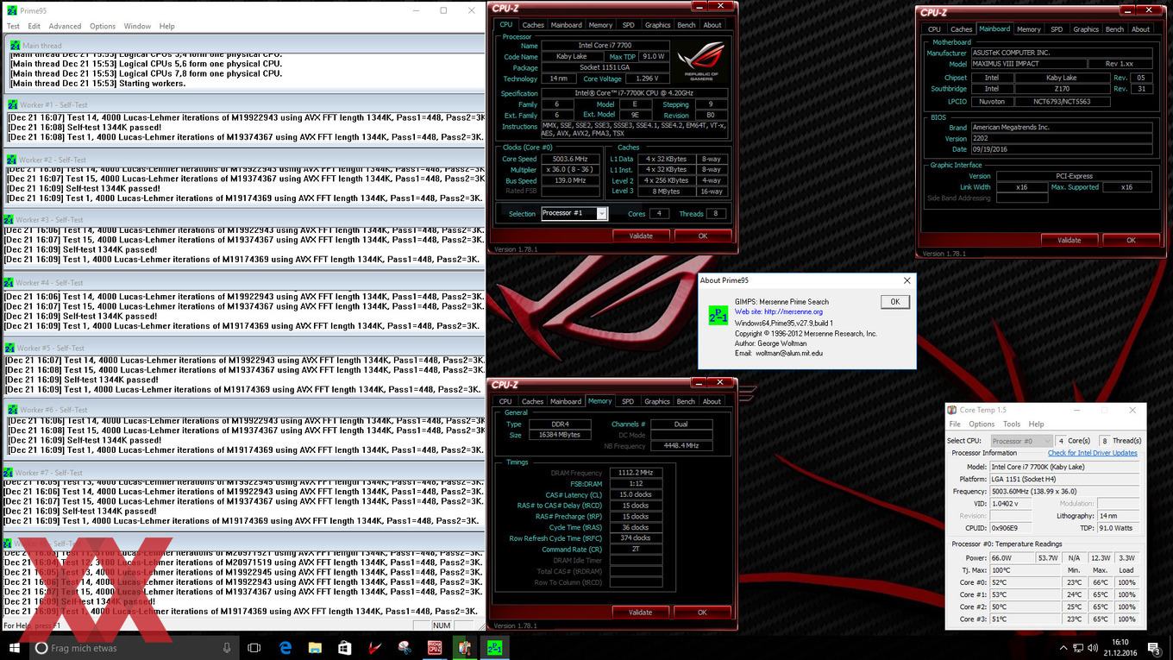Open the Snipping Tool icon on taskbar
This screenshot has width=1173, height=660.
tap(405, 648)
